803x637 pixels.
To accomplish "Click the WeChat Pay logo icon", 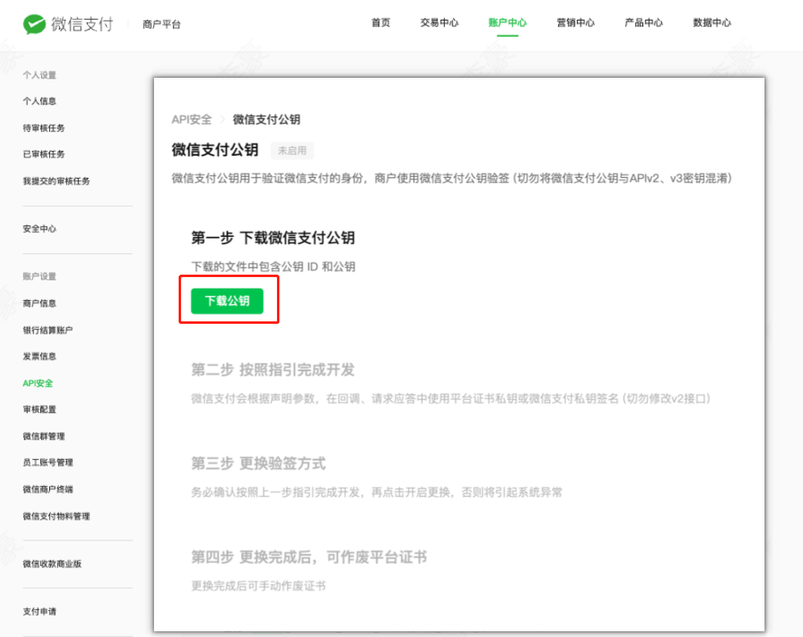I will click(34, 24).
